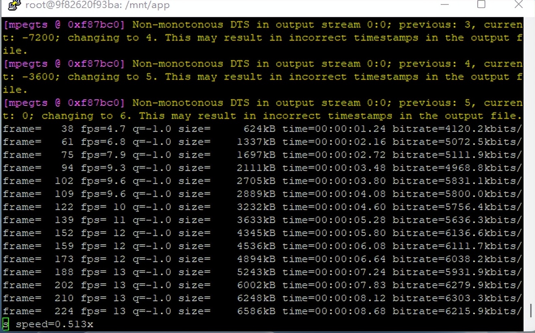Click the bitrate=6215.9kbits/ value
Image resolution: width=535 pixels, height=333 pixels.
click(x=458, y=311)
